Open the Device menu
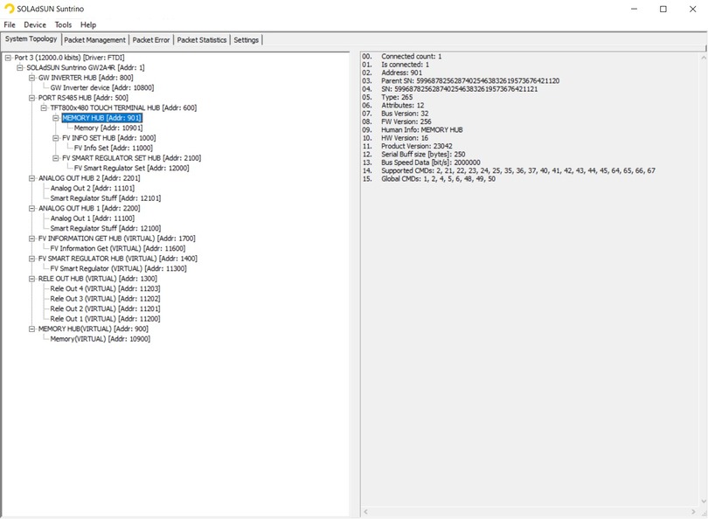The height and width of the screenshot is (519, 708). coord(35,24)
